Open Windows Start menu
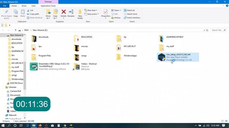 3,126
